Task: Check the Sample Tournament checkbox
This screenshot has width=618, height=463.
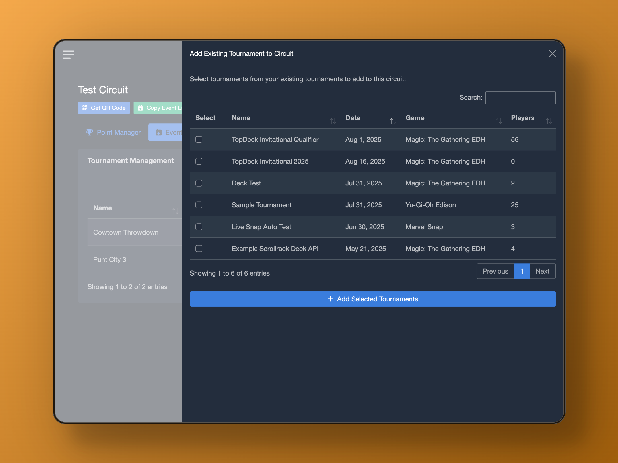Action: [199, 205]
